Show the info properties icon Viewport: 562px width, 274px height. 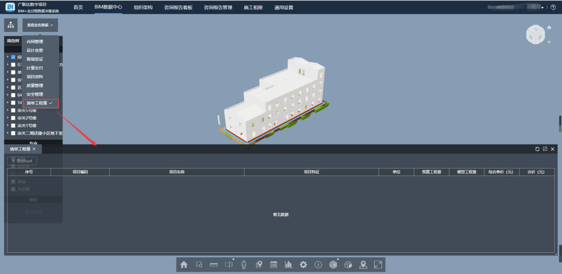[318, 265]
